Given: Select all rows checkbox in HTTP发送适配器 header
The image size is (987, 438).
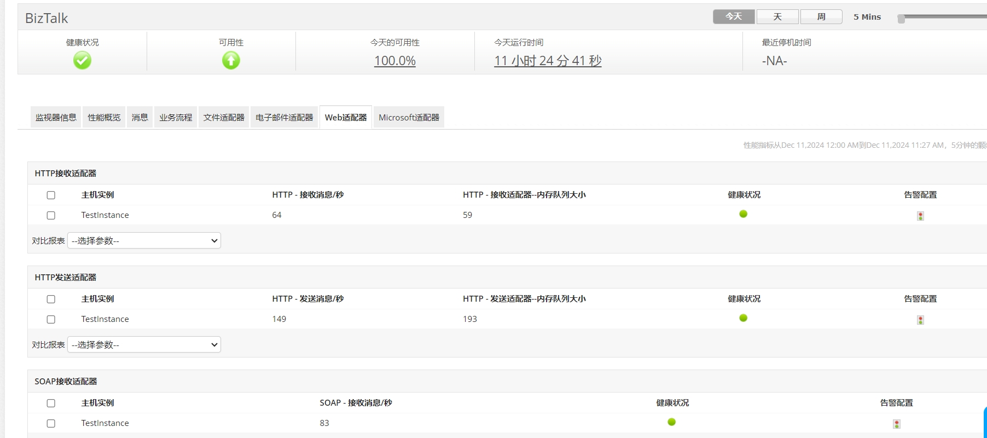Looking at the screenshot, I should click(x=51, y=299).
